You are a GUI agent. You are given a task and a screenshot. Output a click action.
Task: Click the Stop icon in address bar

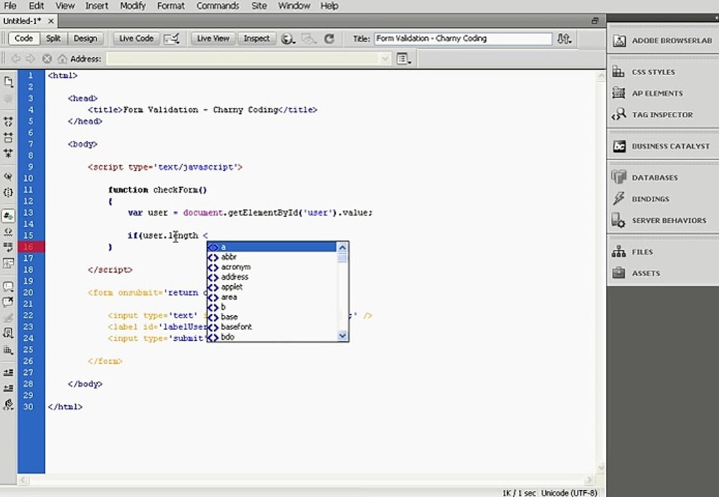click(x=47, y=59)
